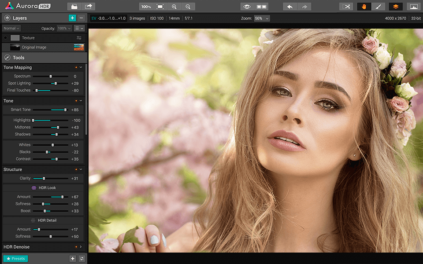Click the Smart Tone slider handle
423x264 pixels.
65,110
